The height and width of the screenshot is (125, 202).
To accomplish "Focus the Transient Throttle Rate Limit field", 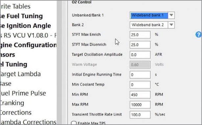I will tap(140, 115).
